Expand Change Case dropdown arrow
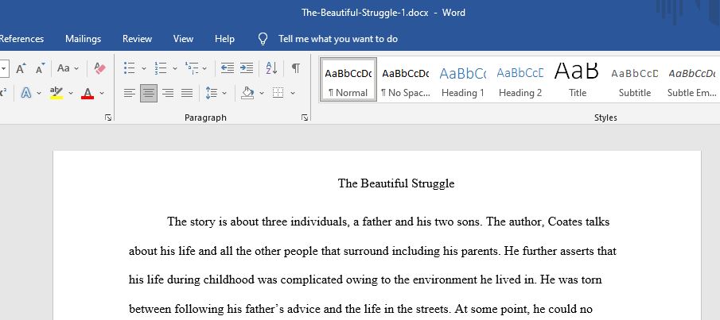The image size is (720, 320). (76, 69)
